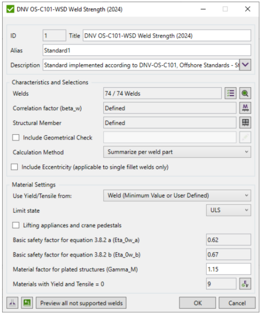Open the Structural Member definition icon
The width and height of the screenshot is (262, 315).
245,123
